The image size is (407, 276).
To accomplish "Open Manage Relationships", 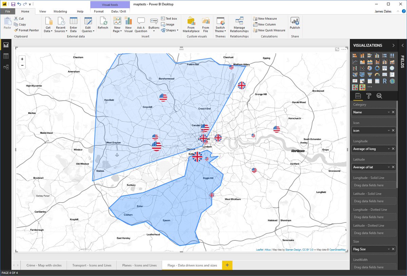I will pyautogui.click(x=239, y=25).
